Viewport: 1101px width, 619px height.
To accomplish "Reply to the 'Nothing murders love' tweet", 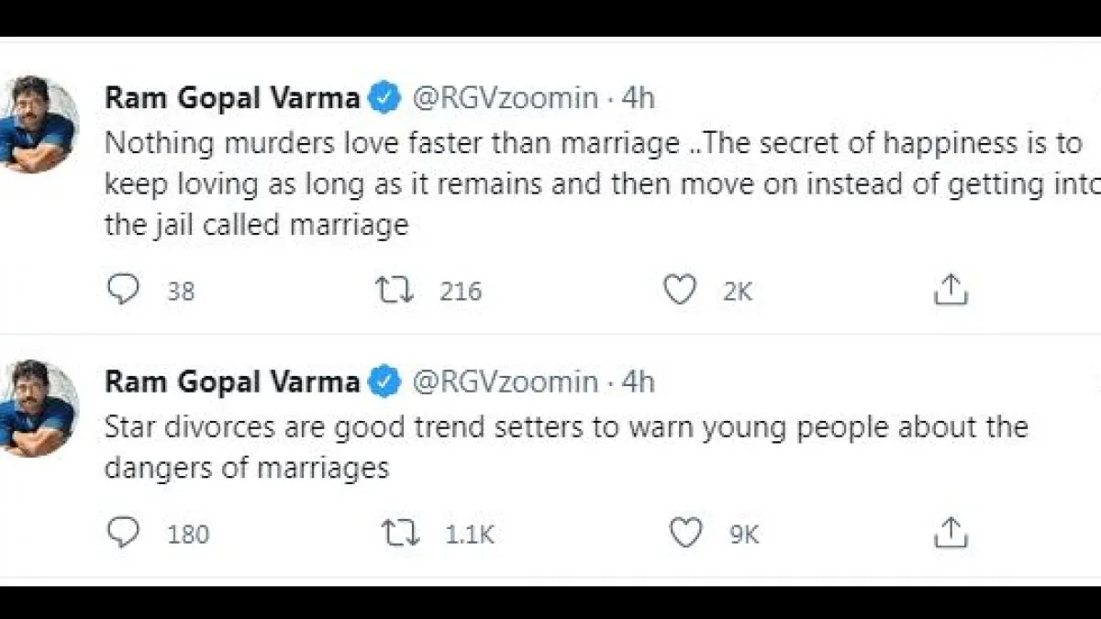I will (x=123, y=291).
